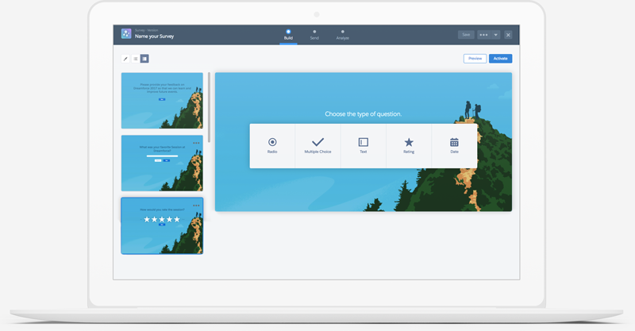Toggle the thumbnail page view icon

click(x=144, y=59)
